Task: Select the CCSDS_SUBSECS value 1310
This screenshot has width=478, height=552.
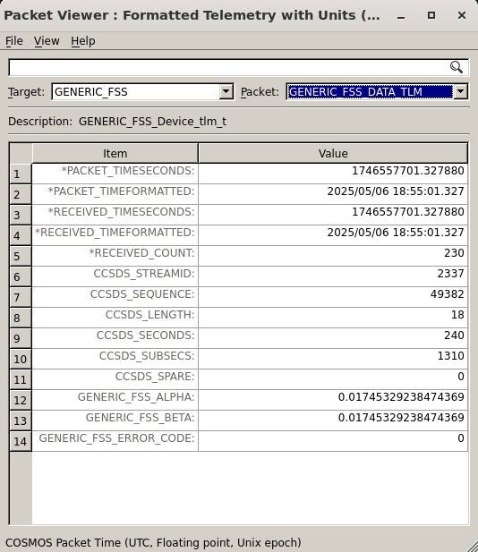Action: pyautogui.click(x=333, y=359)
